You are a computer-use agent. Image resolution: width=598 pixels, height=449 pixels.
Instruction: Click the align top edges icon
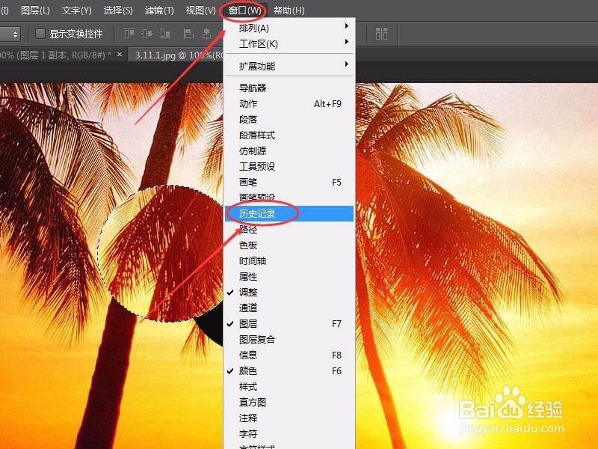[x=129, y=34]
